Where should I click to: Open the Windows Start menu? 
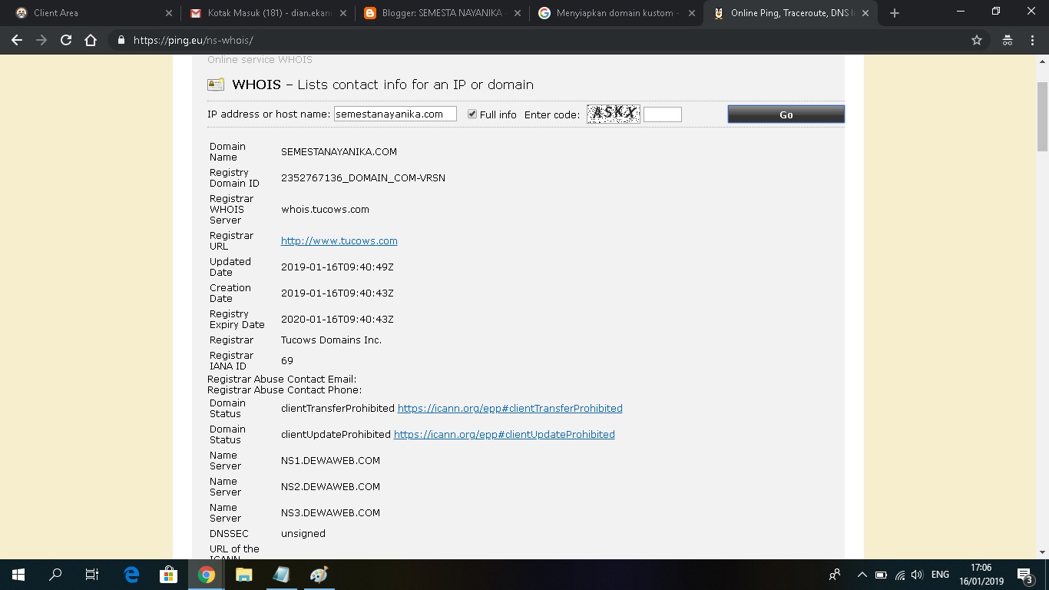pos(18,575)
